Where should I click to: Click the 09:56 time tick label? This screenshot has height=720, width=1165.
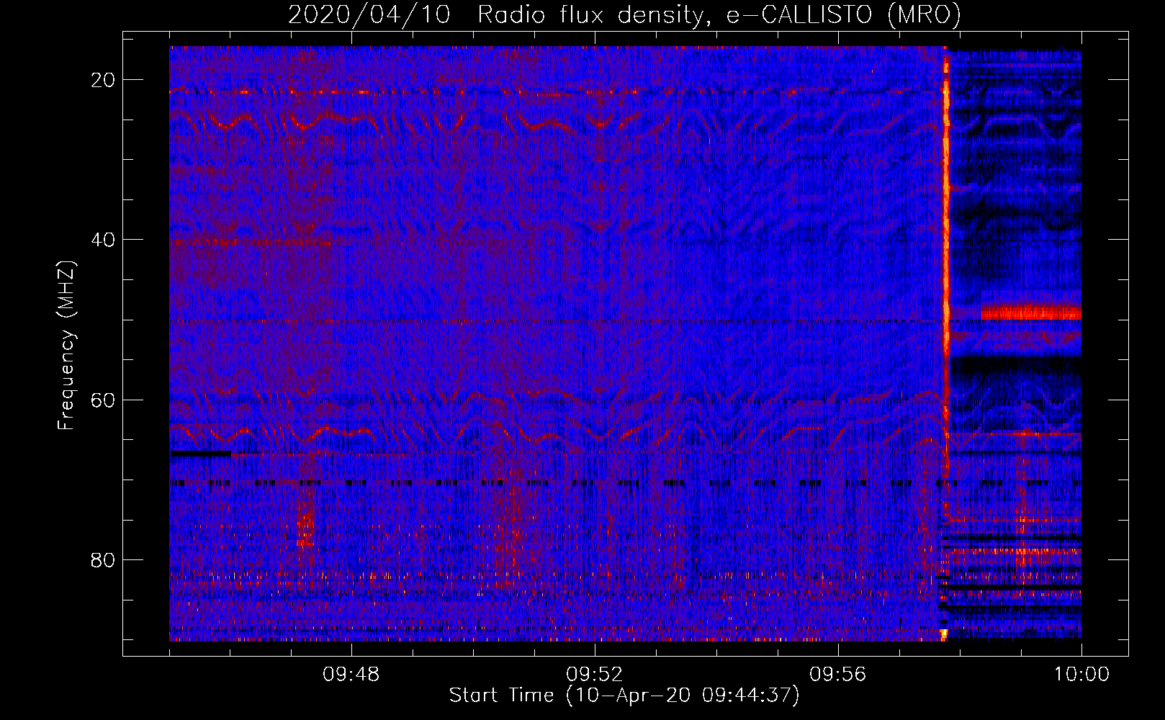point(838,675)
